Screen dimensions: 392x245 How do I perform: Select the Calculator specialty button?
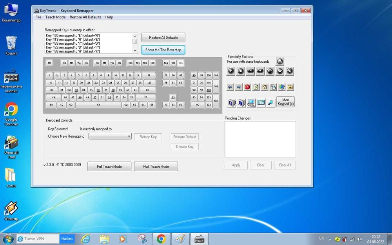click(x=261, y=103)
